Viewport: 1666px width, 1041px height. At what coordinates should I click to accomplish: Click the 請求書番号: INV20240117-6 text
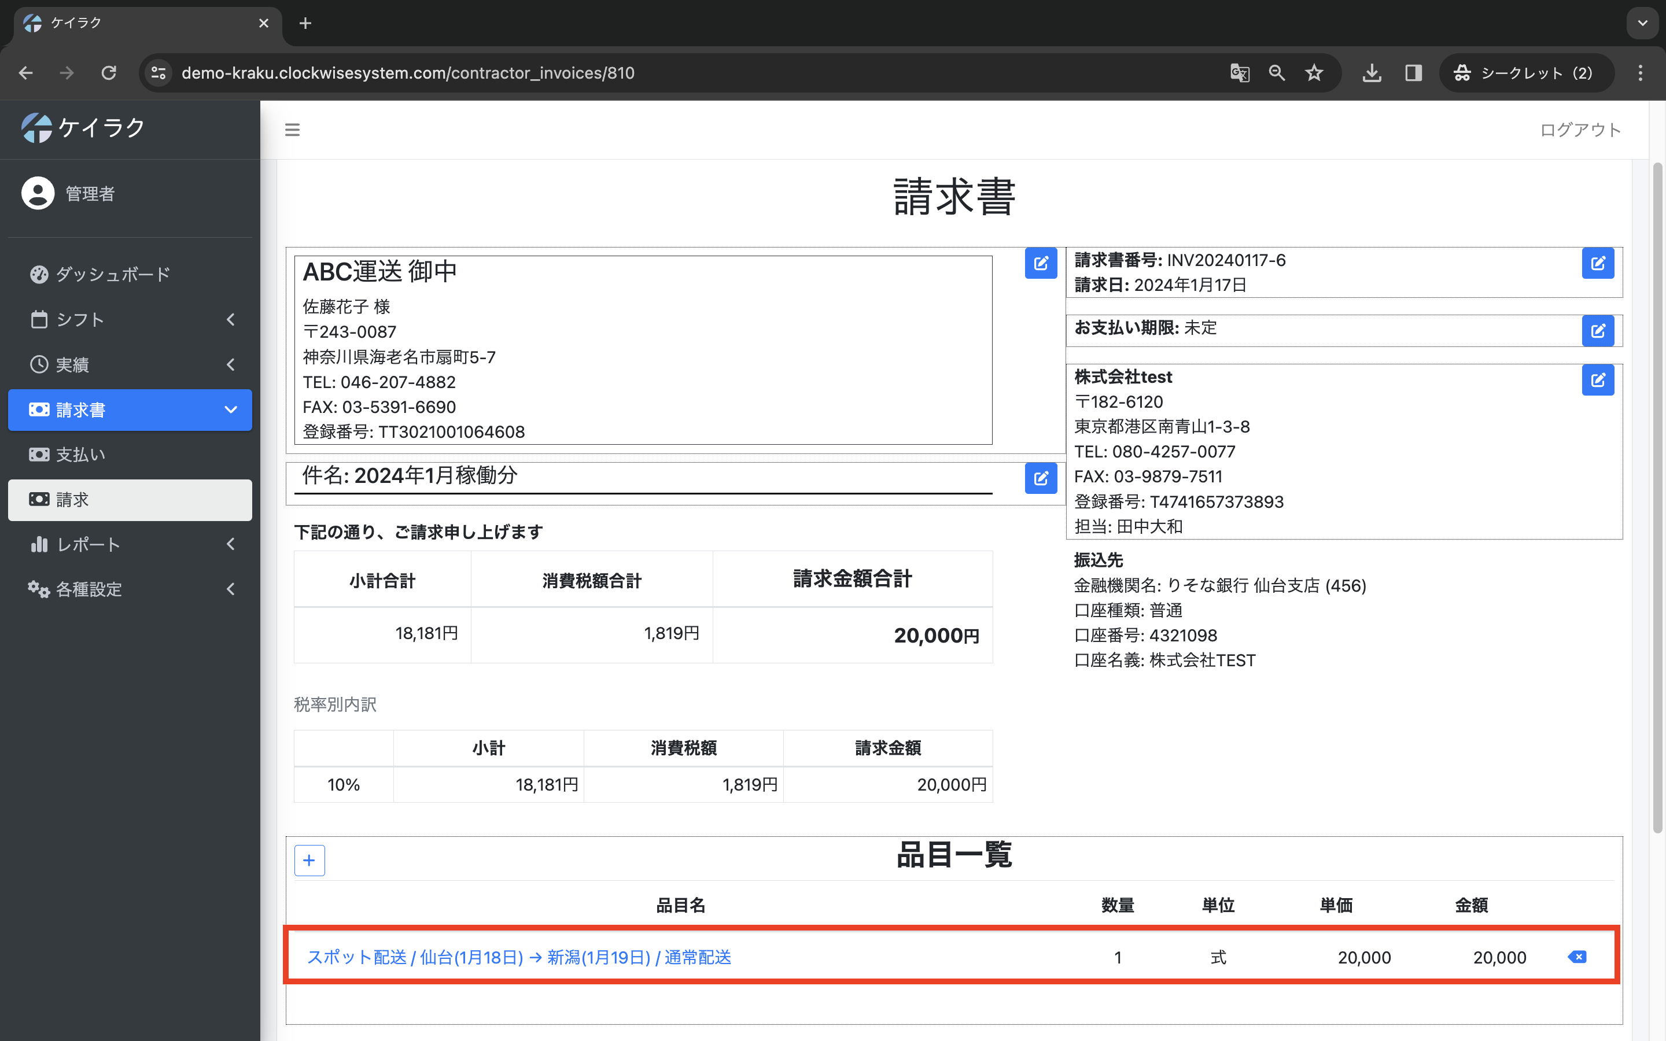pos(1180,260)
